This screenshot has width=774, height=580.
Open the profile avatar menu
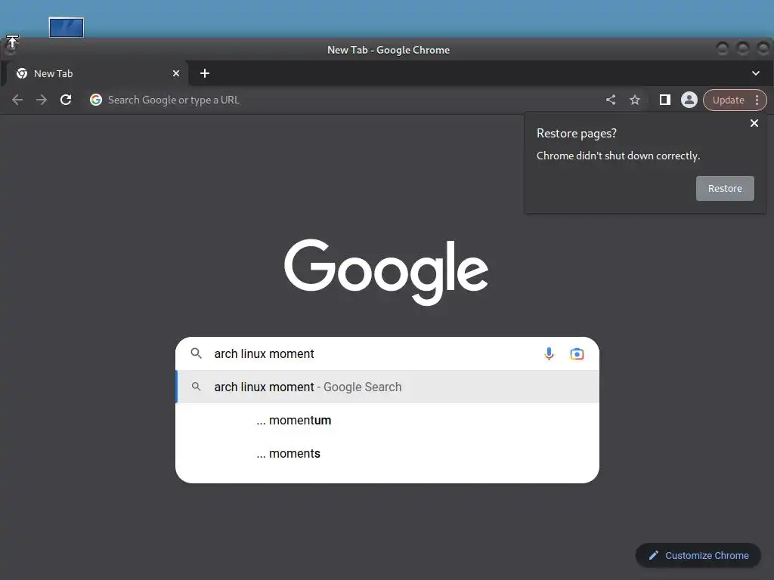pyautogui.click(x=689, y=100)
